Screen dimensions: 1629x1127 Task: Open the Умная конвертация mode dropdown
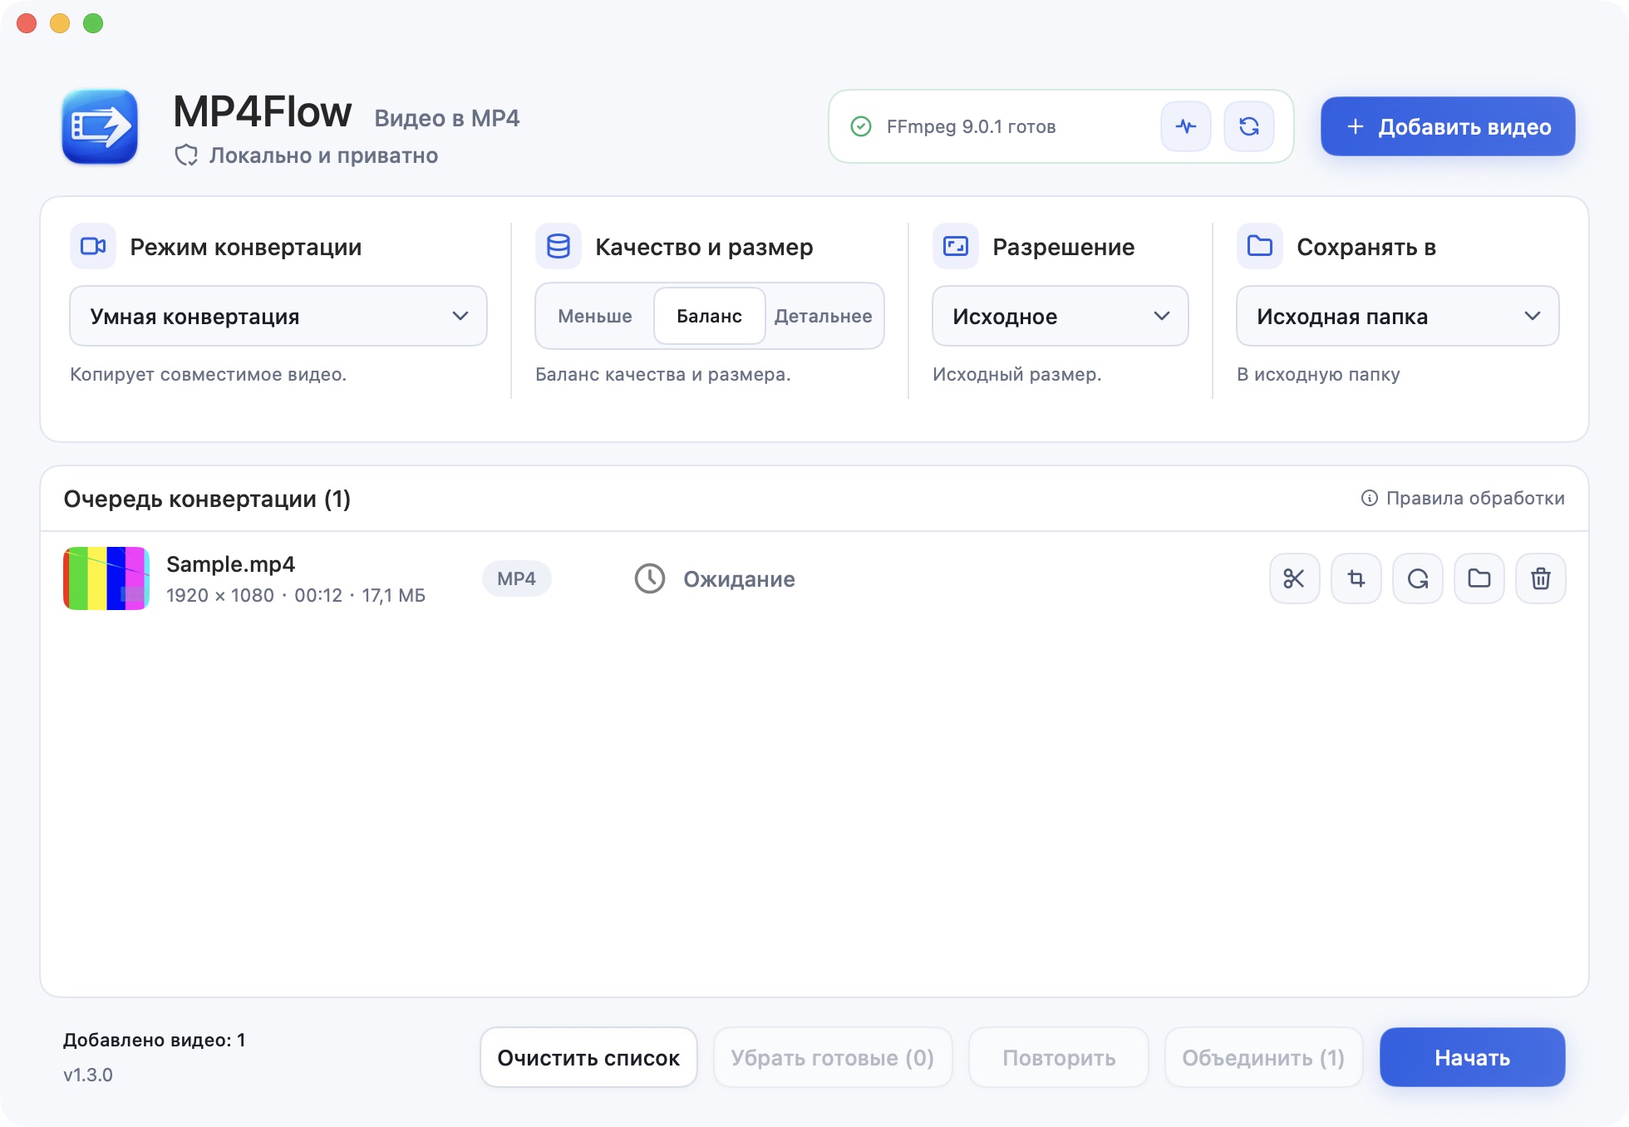coord(278,316)
